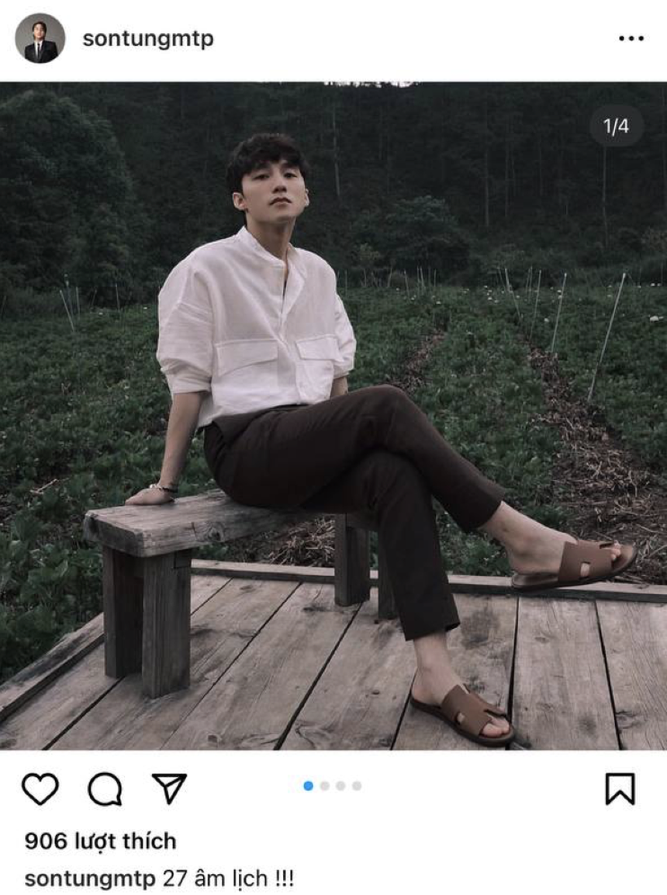Select the first blue carousel dot

[308, 786]
